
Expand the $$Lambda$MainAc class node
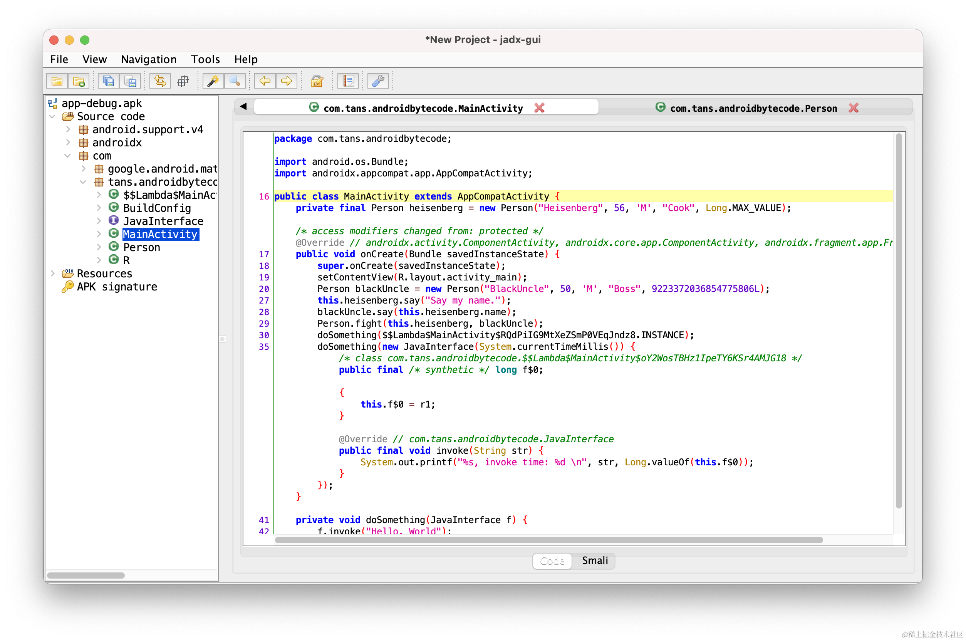99,195
